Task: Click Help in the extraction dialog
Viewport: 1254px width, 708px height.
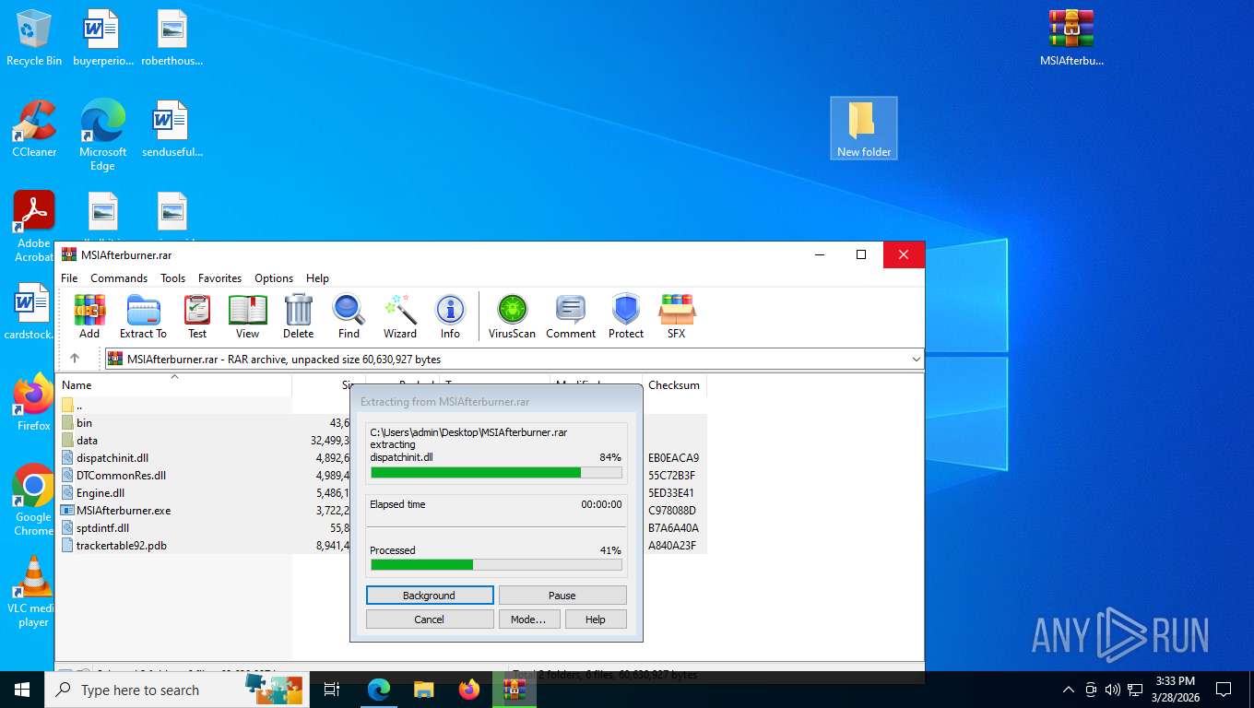Action: coord(596,619)
